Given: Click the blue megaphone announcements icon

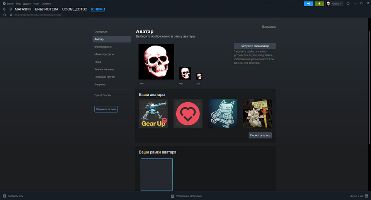Looking at the screenshot, I should pos(308,3).
